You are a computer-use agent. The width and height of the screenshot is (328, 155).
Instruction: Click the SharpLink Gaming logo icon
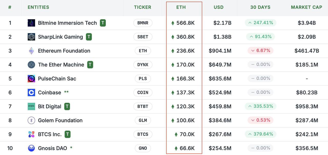coord(31,37)
